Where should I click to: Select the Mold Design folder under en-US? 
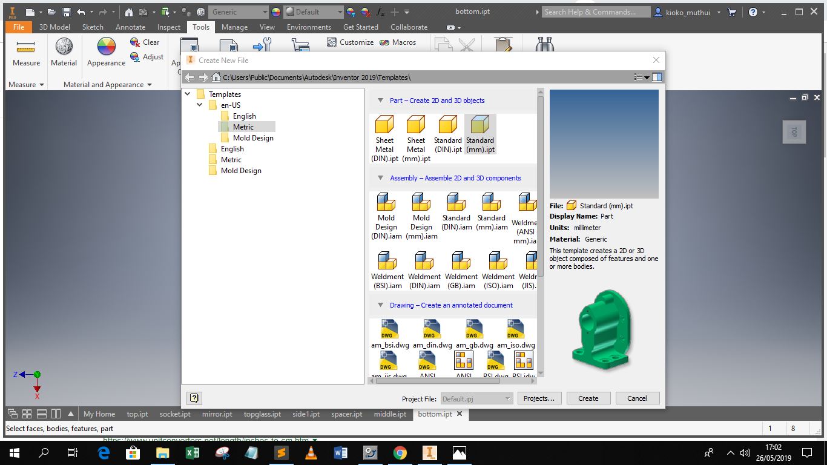click(246, 138)
